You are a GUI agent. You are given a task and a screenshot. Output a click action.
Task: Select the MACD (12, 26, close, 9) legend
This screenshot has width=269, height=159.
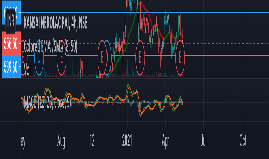tap(47, 102)
